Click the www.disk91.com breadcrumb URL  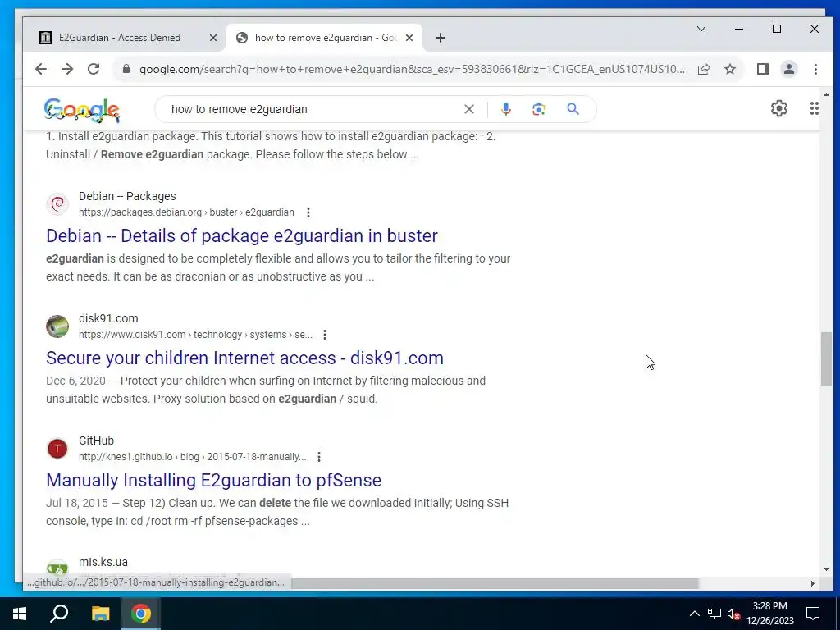click(195, 335)
